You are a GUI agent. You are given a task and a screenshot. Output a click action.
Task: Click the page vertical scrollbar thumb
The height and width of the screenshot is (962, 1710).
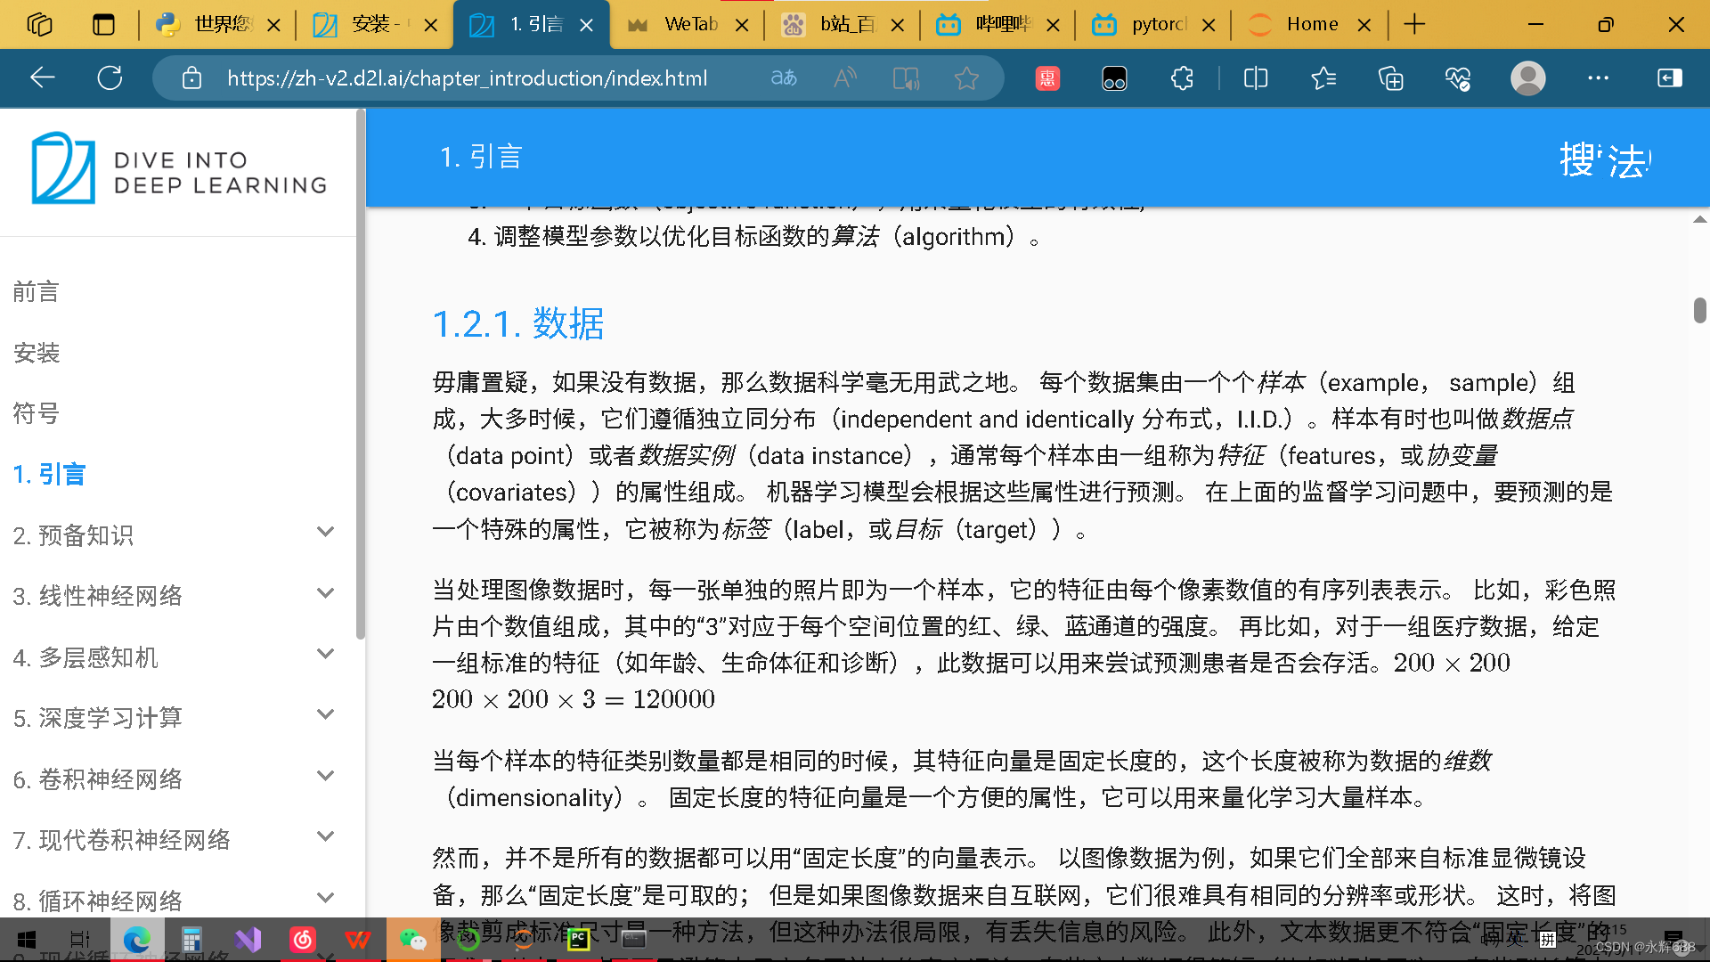(x=1699, y=310)
